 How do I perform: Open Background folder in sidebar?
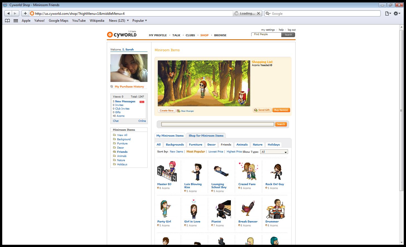point(124,139)
